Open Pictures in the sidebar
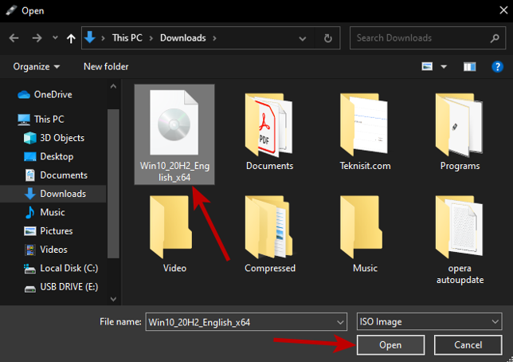This screenshot has width=513, height=362. pyautogui.click(x=48, y=231)
